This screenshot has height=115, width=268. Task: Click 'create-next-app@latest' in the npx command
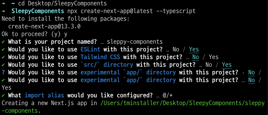116,11
